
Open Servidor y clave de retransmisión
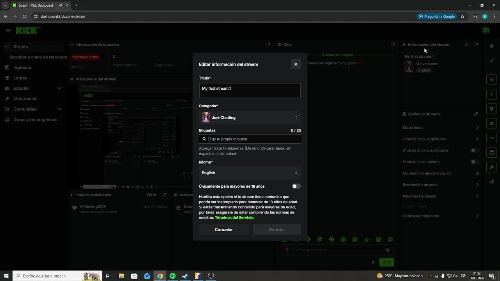(38, 57)
